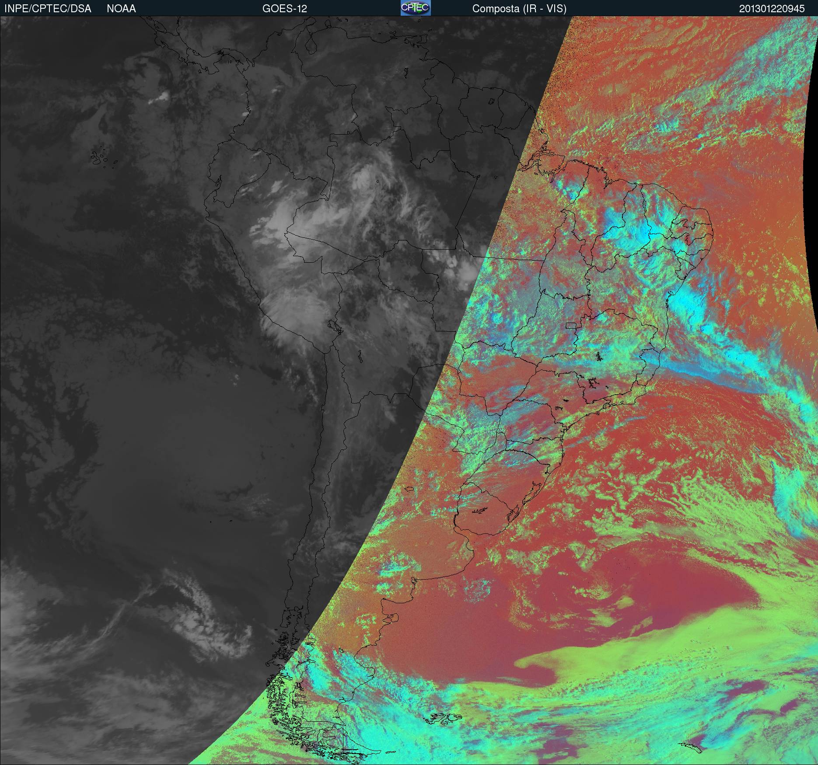Select the GOES-12 satellite label
Image resolution: width=818 pixels, height=765 pixels.
284,9
